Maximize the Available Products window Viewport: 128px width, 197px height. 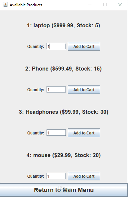coord(105,5)
